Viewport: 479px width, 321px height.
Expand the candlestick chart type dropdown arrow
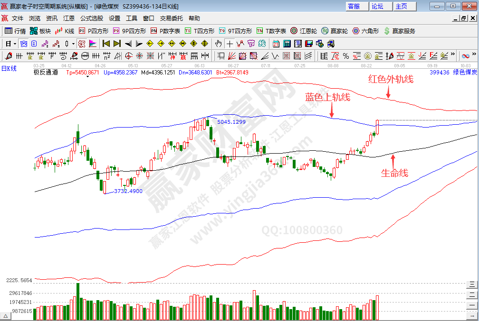click(73, 44)
